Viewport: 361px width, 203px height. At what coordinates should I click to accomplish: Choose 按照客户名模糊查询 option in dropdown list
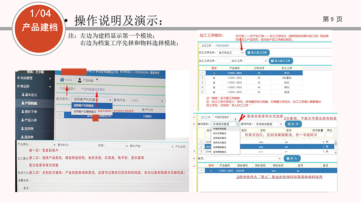pyautogui.click(x=92, y=112)
